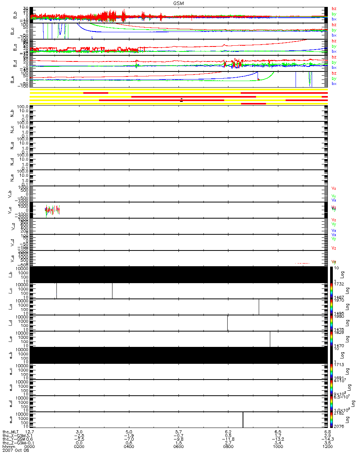
Task: Click the red bz legend beside B_b panel
Action: point(334,8)
